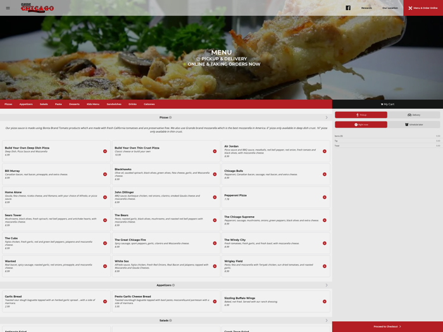This screenshot has height=332, width=443.
Task: Add John Dillinger pizza to cart
Action: tap(215, 197)
